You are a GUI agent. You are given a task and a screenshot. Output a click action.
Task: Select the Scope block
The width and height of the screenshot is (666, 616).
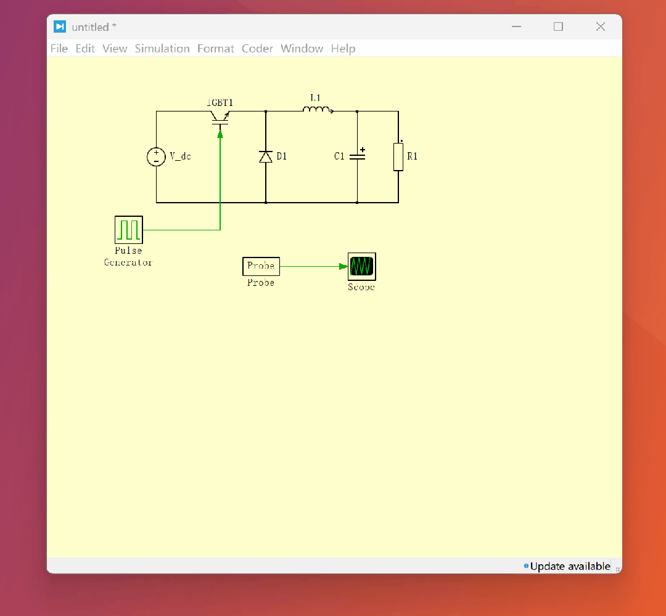click(362, 267)
